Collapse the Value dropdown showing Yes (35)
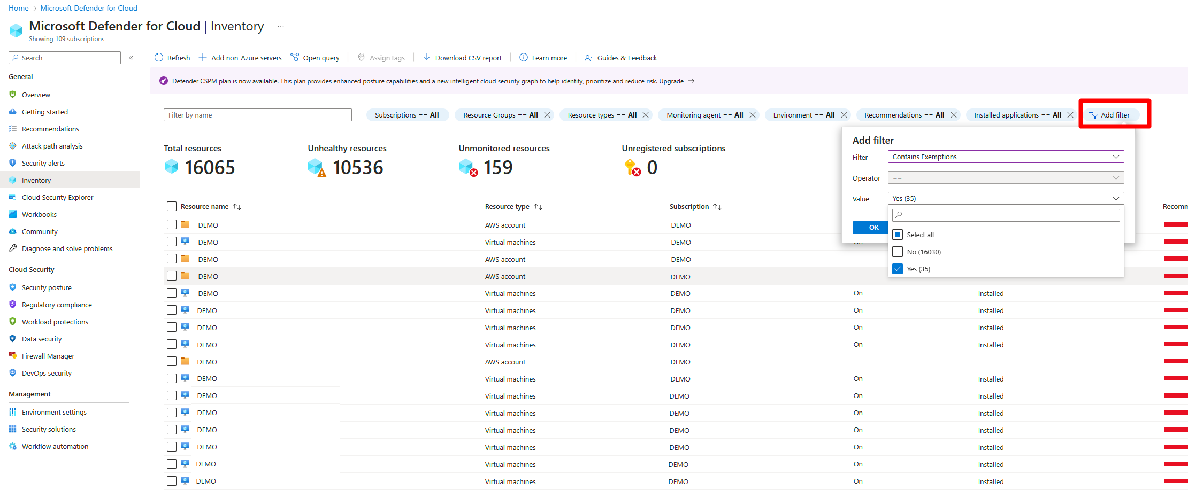This screenshot has width=1188, height=490. pos(1006,198)
